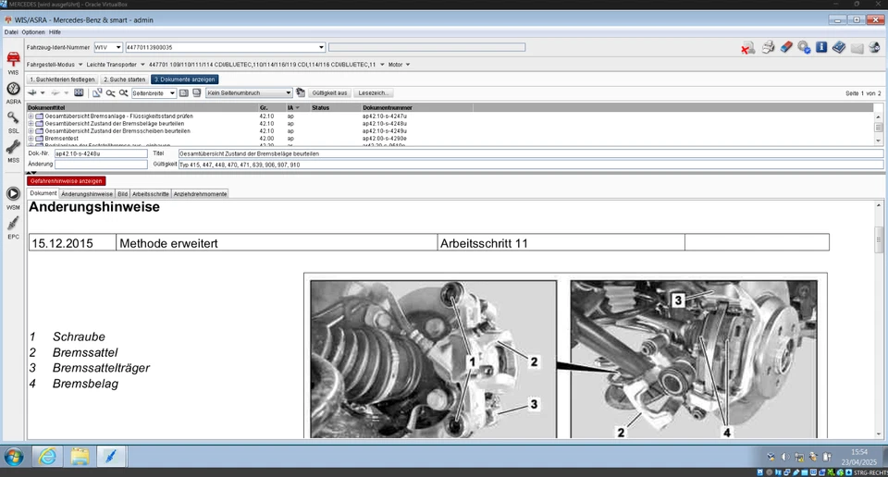This screenshot has width=888, height=477.
Task: Click the fullscreen view icon in document toolbar
Action: (79, 92)
